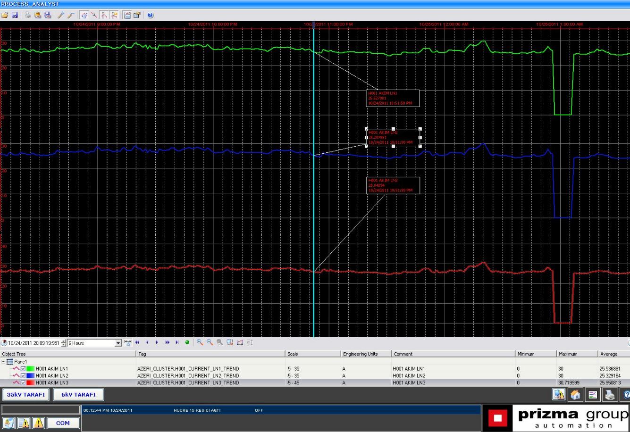Print the trend chart from the top toolbar
Viewport: 630px width, 432px height.
tap(28, 15)
